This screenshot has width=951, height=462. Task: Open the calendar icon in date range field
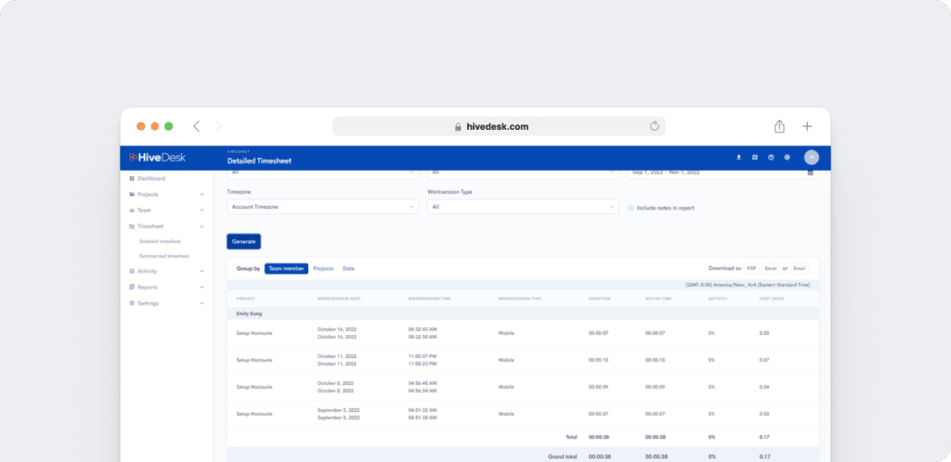[x=810, y=172]
